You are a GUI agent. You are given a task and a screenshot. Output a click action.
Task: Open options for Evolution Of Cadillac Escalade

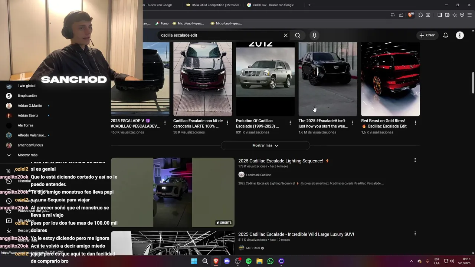290,122
